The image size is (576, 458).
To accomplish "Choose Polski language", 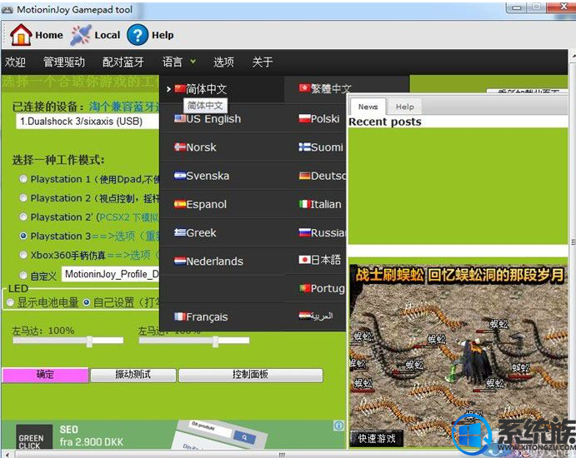I will [x=319, y=118].
